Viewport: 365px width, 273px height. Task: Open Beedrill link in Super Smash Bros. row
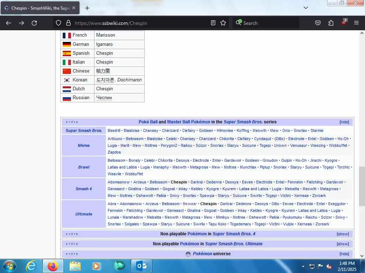114,130
